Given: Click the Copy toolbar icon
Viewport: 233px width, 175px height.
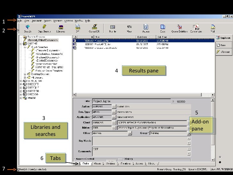Looking at the screenshot, I should click(x=163, y=29).
